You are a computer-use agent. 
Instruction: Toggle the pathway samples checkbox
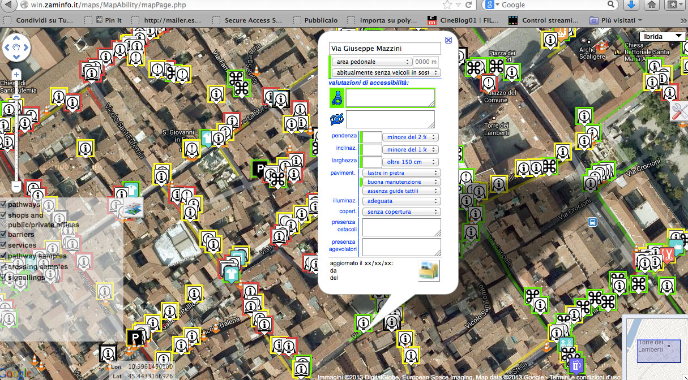[3, 256]
